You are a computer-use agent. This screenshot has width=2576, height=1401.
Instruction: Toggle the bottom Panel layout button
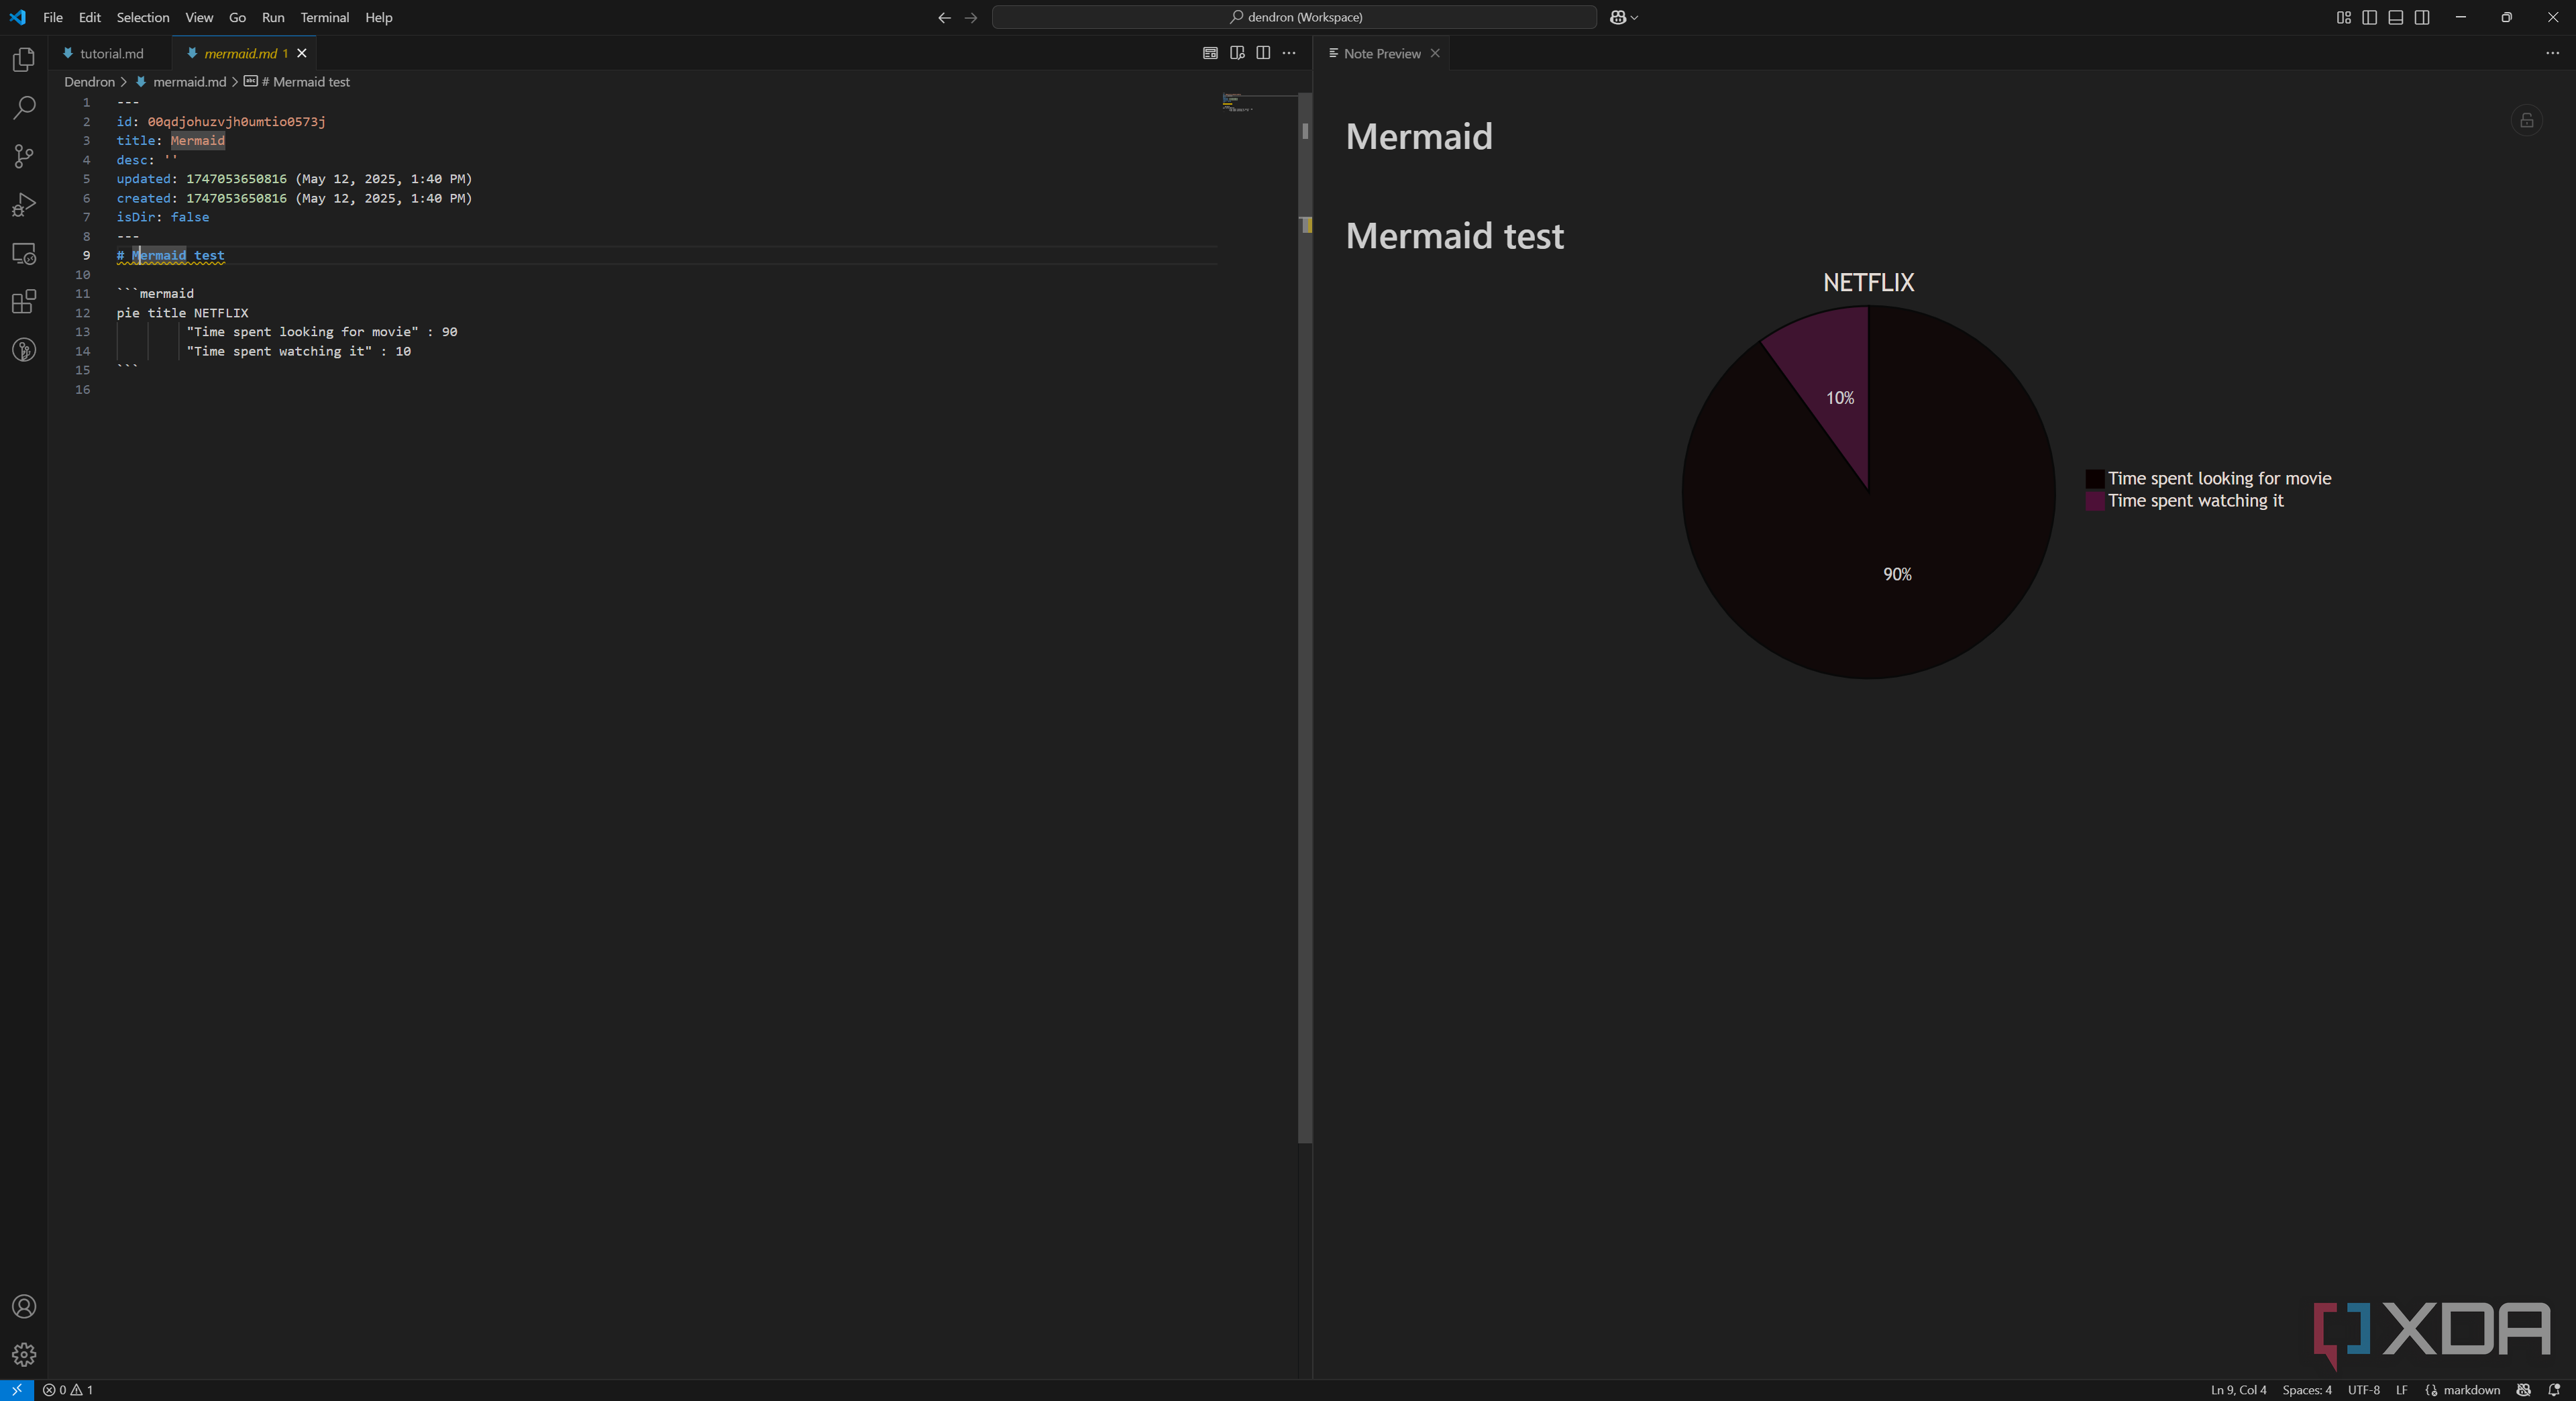[2395, 17]
